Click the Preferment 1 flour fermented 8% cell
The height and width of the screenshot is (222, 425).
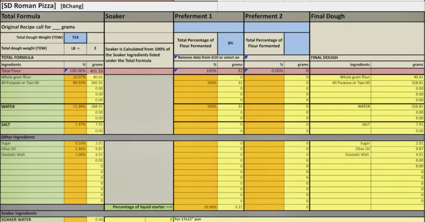tap(230, 43)
